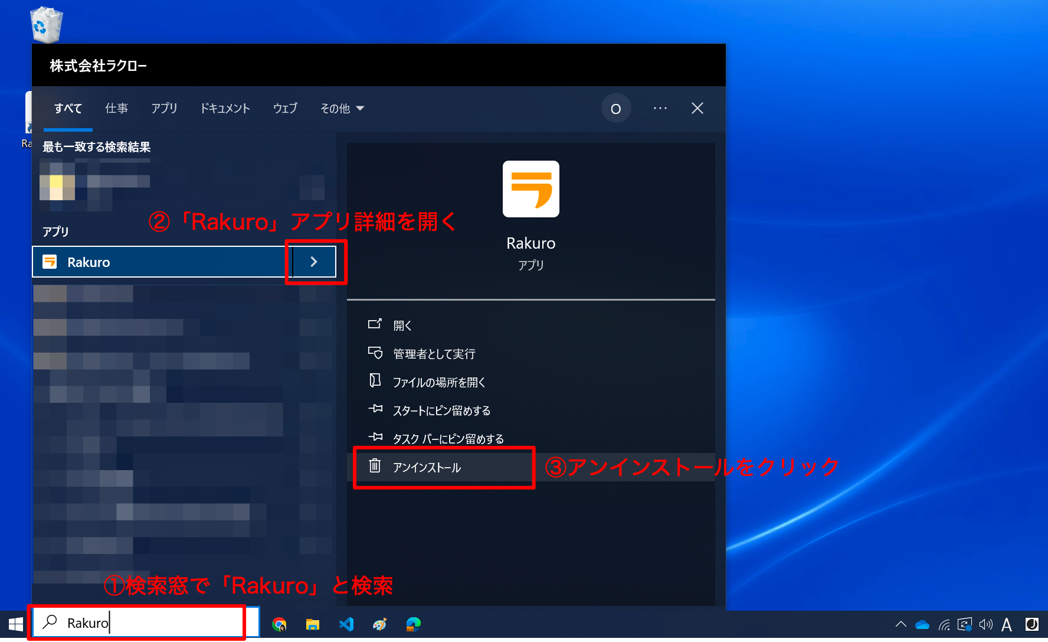1048x642 pixels.
Task: Click the small Rakuro icon in the result row
Action: [50, 262]
